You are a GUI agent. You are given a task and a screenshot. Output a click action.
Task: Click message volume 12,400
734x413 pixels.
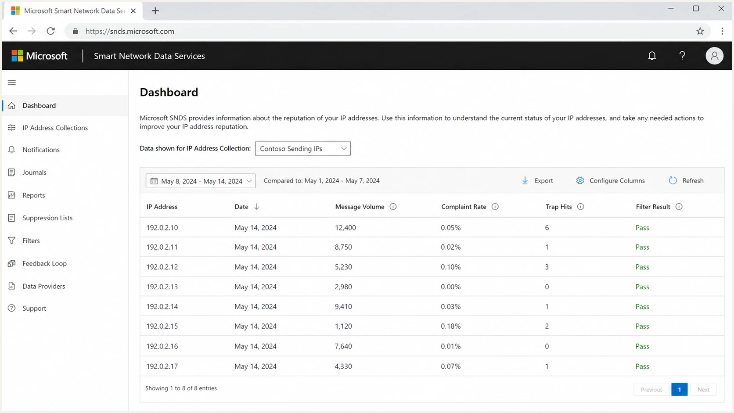coord(345,228)
